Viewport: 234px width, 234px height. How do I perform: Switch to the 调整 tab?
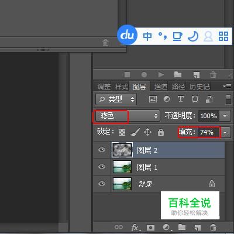tap(104, 87)
